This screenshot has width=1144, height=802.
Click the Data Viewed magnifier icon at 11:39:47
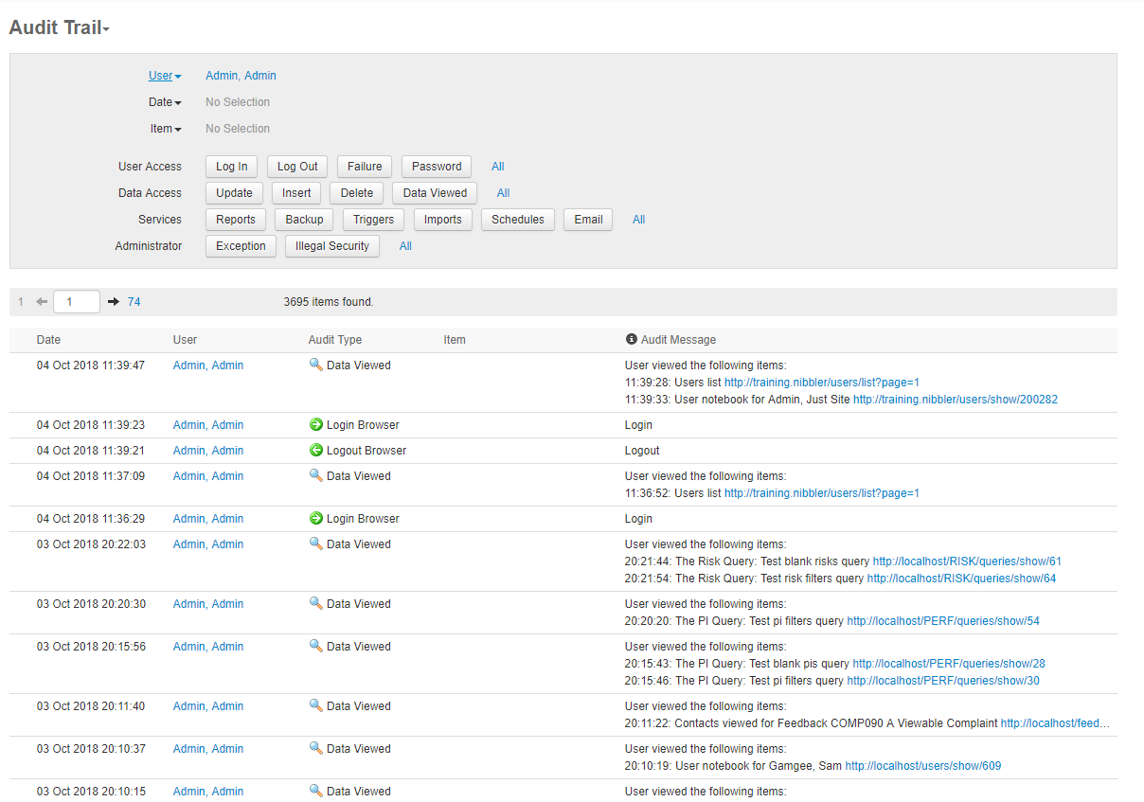click(x=316, y=365)
